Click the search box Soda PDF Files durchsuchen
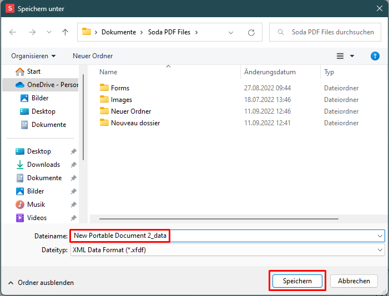This screenshot has height=296, width=389. pos(325,32)
